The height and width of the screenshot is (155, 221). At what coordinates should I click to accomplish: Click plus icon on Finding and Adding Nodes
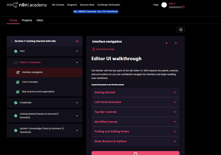click(x=175, y=132)
